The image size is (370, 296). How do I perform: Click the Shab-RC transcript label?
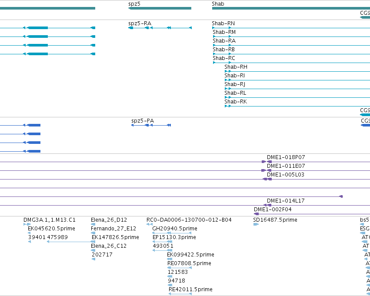pyautogui.click(x=224, y=58)
